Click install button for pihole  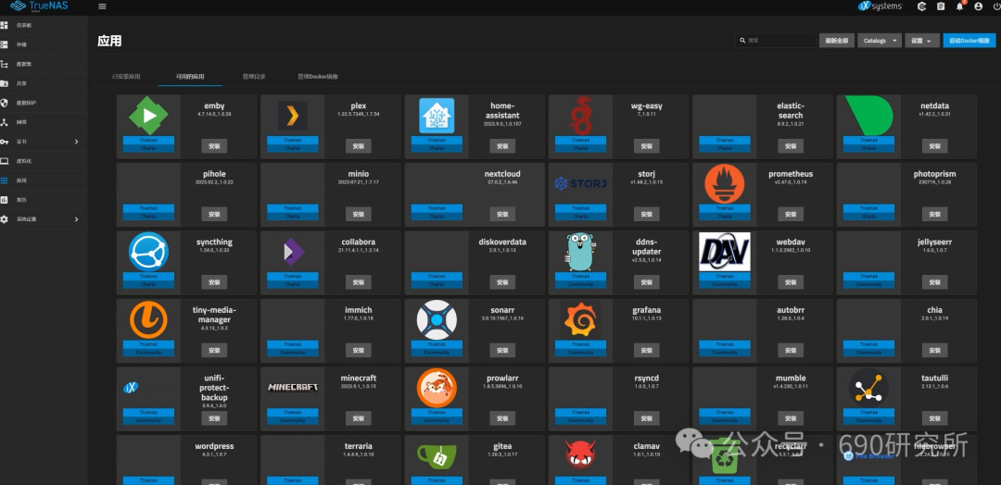click(x=214, y=214)
